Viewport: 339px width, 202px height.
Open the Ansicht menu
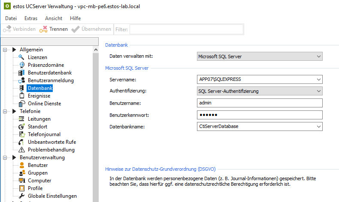click(54, 18)
